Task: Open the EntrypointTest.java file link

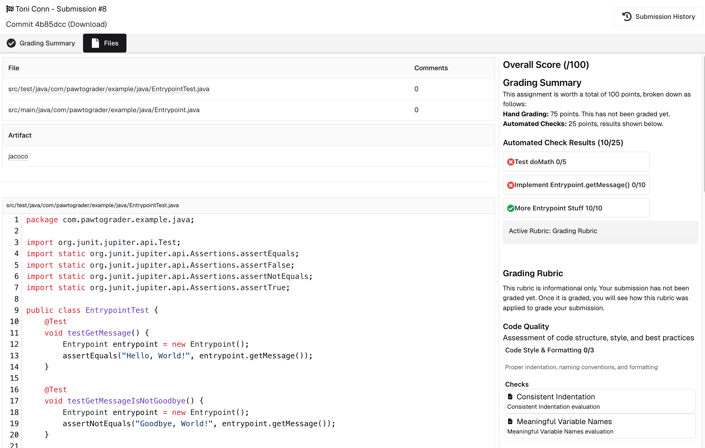Action: point(109,89)
